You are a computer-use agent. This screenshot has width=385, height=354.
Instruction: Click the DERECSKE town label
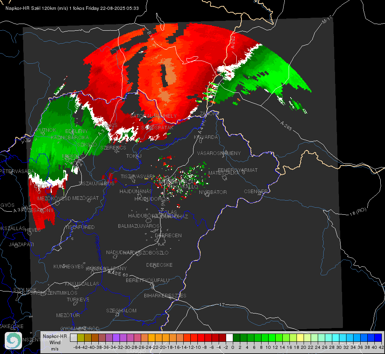click(x=159, y=265)
